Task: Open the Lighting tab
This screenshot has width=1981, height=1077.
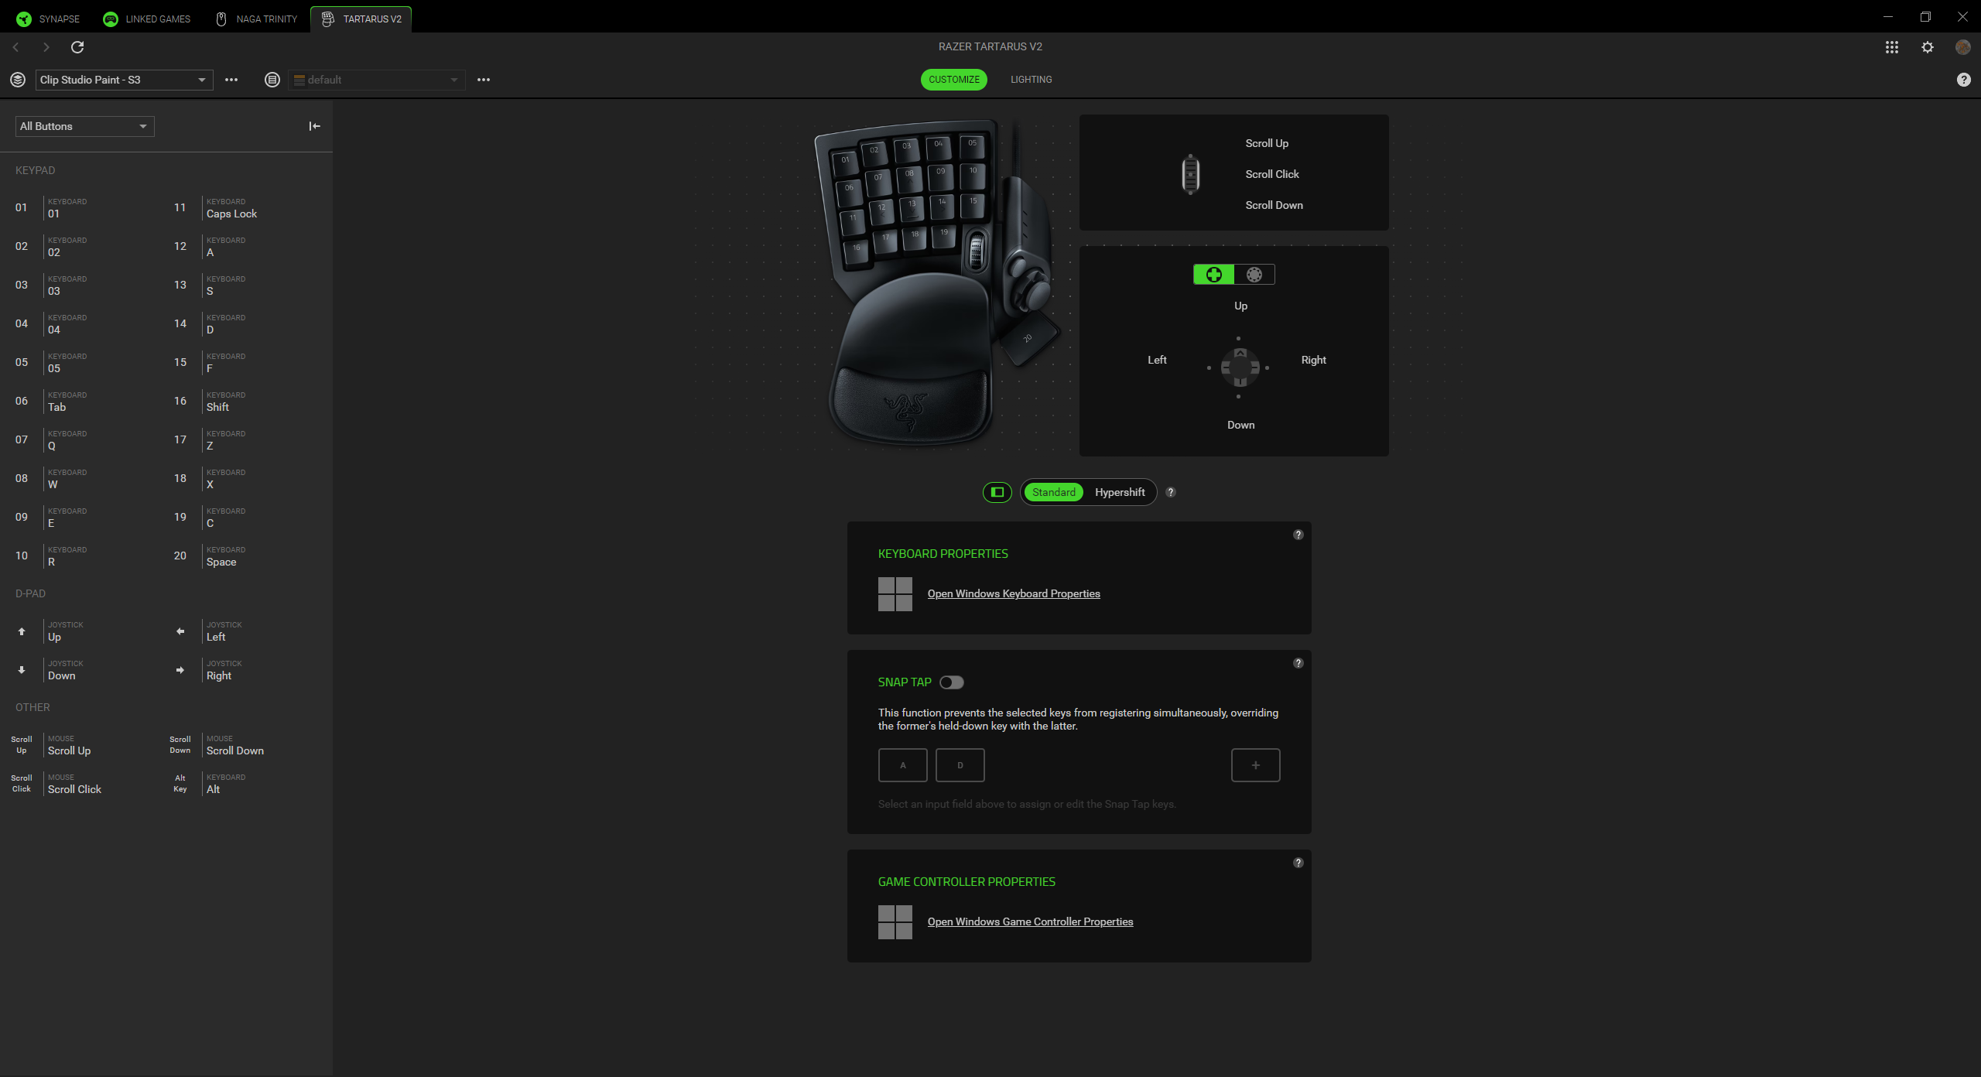Action: point(1031,80)
